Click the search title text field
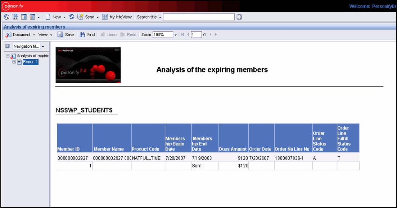397x208 pixels. [198, 17]
